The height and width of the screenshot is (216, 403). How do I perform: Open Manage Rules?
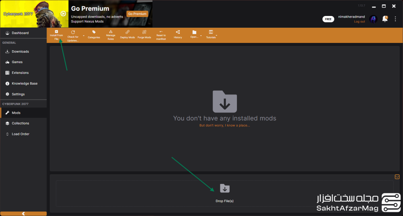[110, 35]
